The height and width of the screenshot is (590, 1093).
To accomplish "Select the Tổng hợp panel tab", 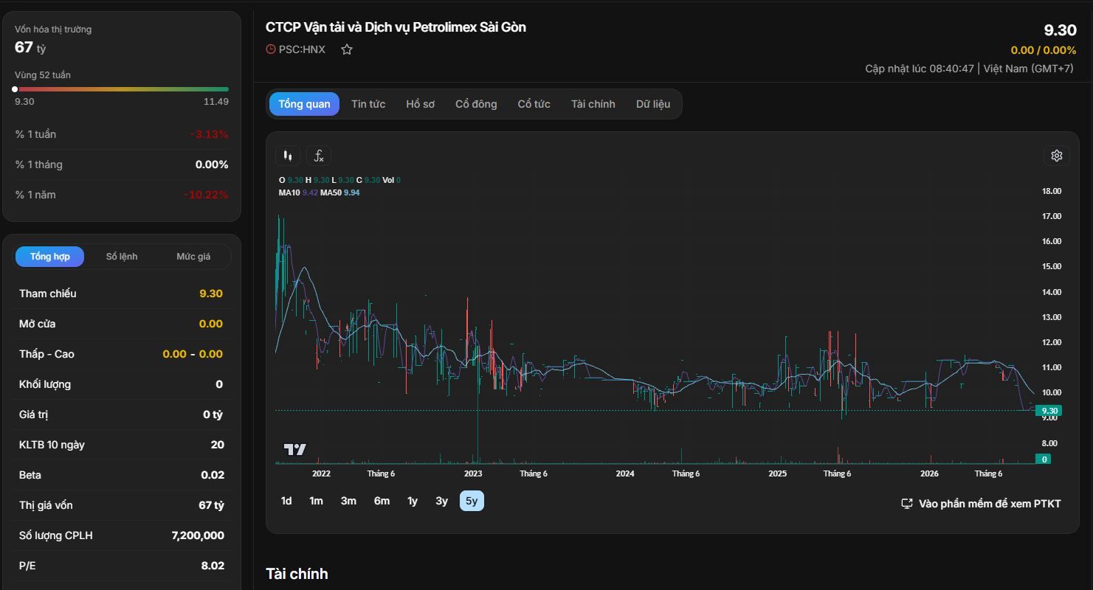I will tap(50, 257).
